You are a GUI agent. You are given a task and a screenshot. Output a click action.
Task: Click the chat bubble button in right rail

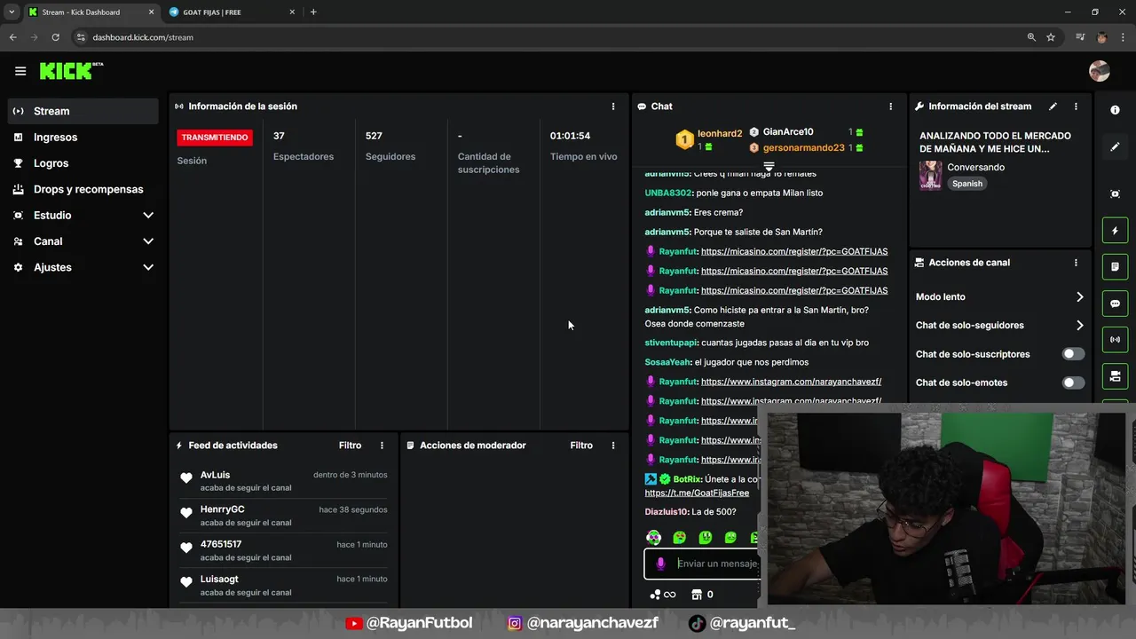(1115, 304)
